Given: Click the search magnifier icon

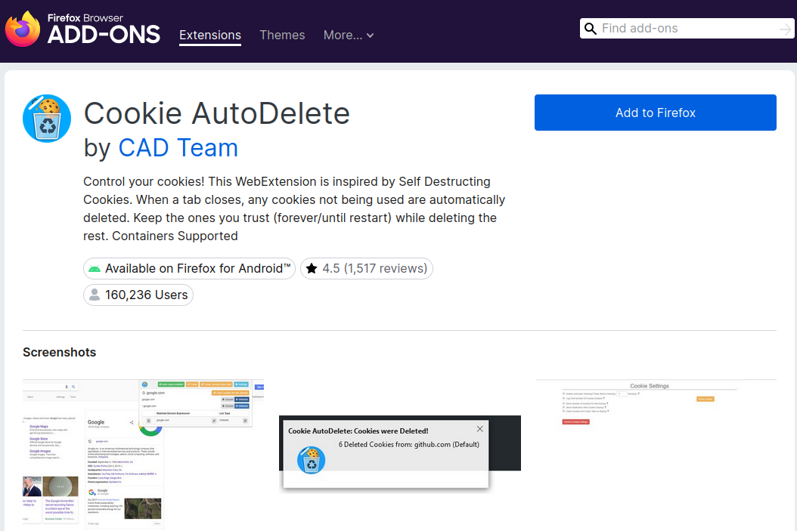Looking at the screenshot, I should coord(590,29).
